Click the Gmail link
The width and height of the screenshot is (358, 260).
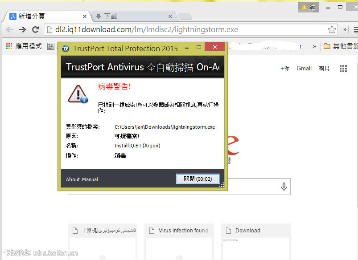coord(304,69)
